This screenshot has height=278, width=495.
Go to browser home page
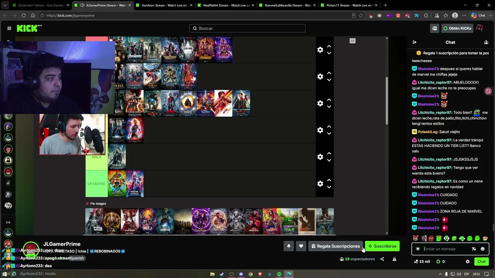pyautogui.click(x=33, y=15)
